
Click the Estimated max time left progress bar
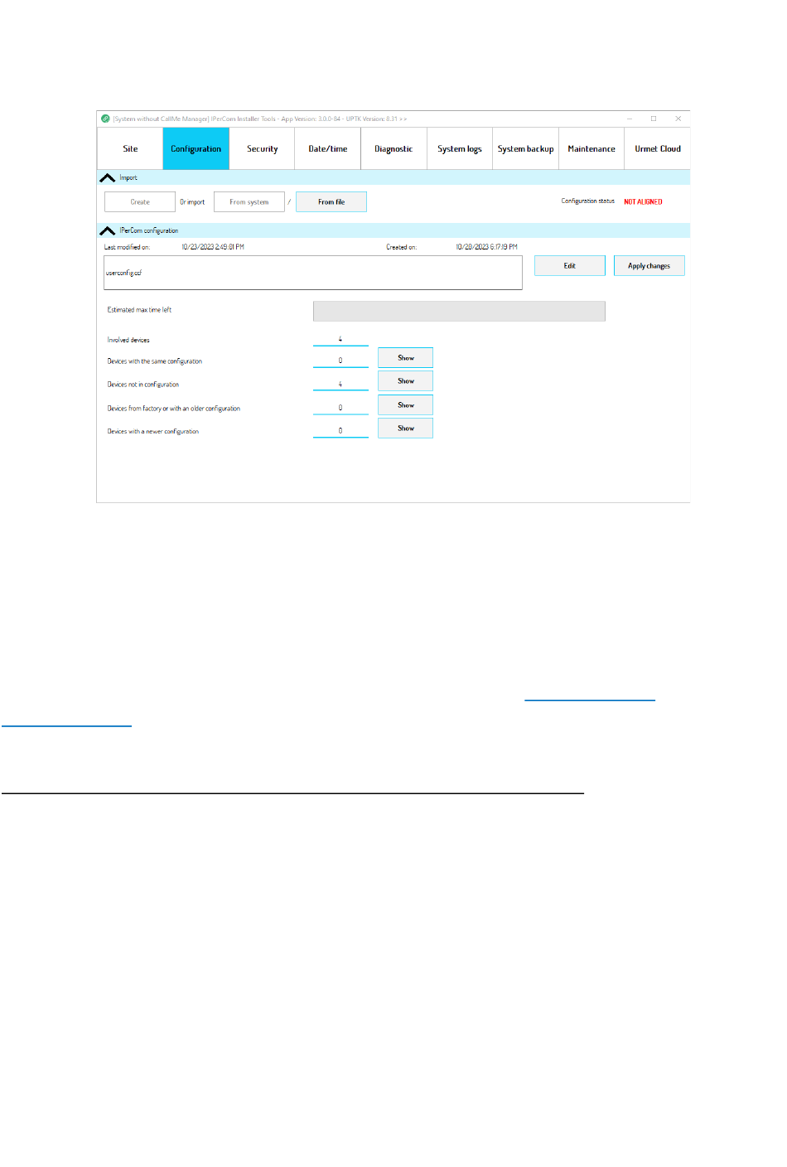(x=459, y=311)
